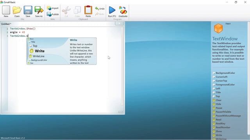Click code line three TextWindow.W
The image size is (250, 140).
coord(19,36)
